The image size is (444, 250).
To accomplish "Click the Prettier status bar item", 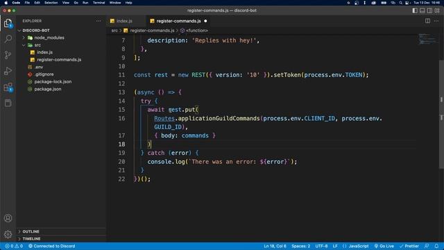I will pyautogui.click(x=409, y=246).
